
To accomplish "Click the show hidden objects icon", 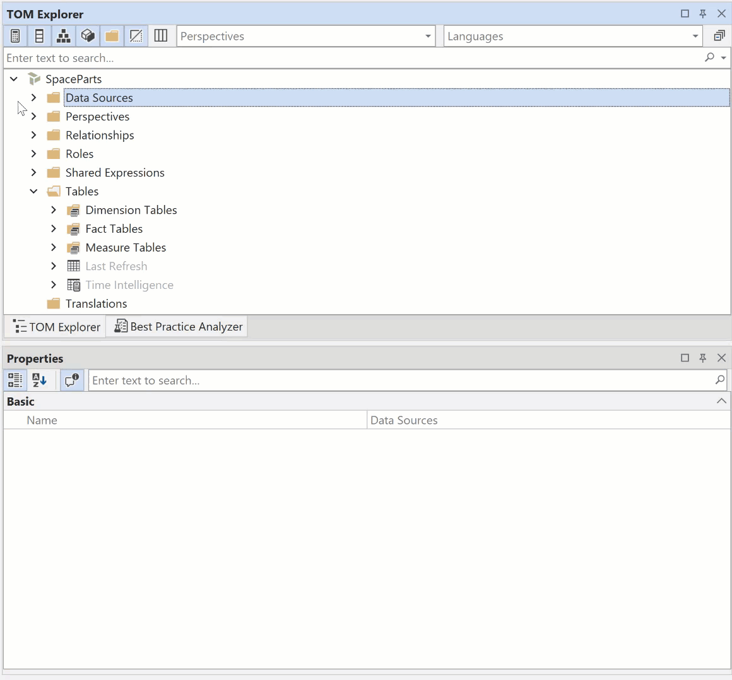I will 136,36.
